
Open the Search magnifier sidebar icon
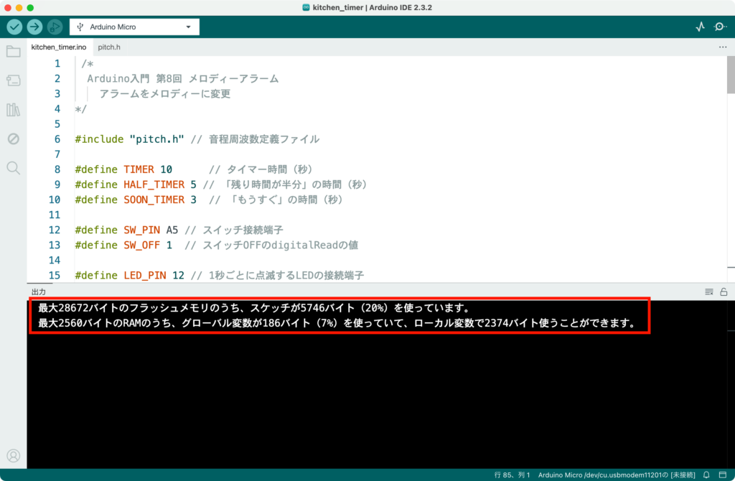pos(13,168)
